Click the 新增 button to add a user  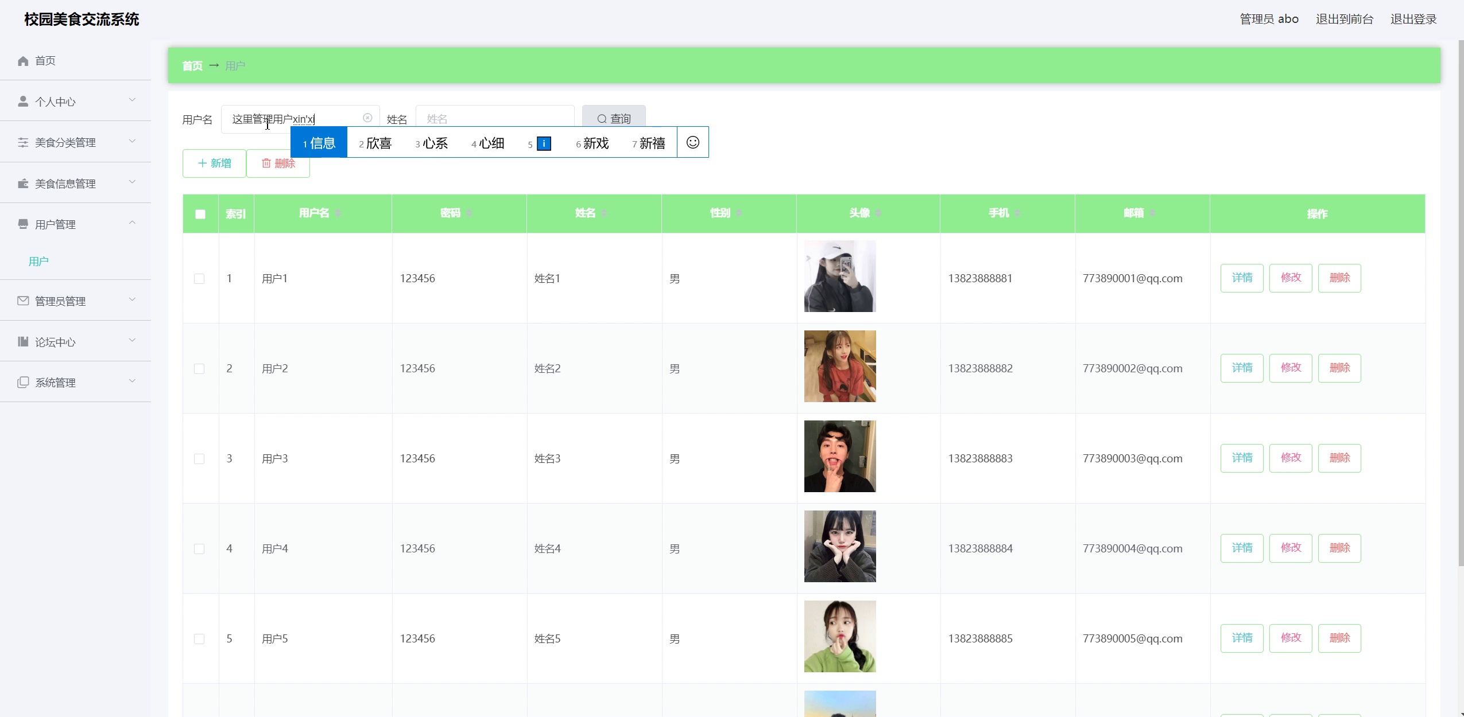pyautogui.click(x=214, y=163)
